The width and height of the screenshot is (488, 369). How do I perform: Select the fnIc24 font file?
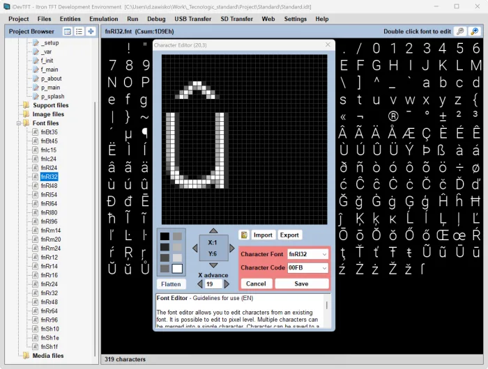tap(49, 159)
